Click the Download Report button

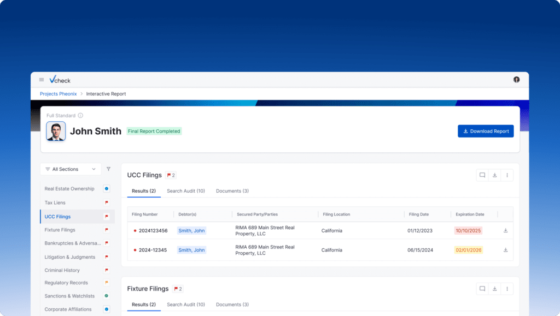click(x=485, y=131)
